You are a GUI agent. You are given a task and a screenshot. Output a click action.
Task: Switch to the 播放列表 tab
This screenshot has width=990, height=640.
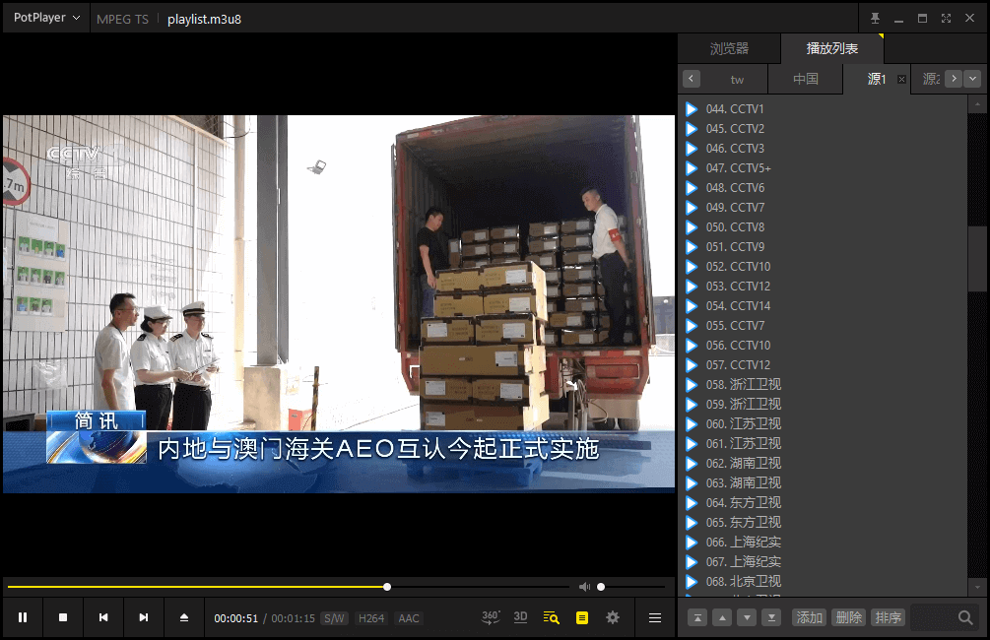tap(832, 48)
